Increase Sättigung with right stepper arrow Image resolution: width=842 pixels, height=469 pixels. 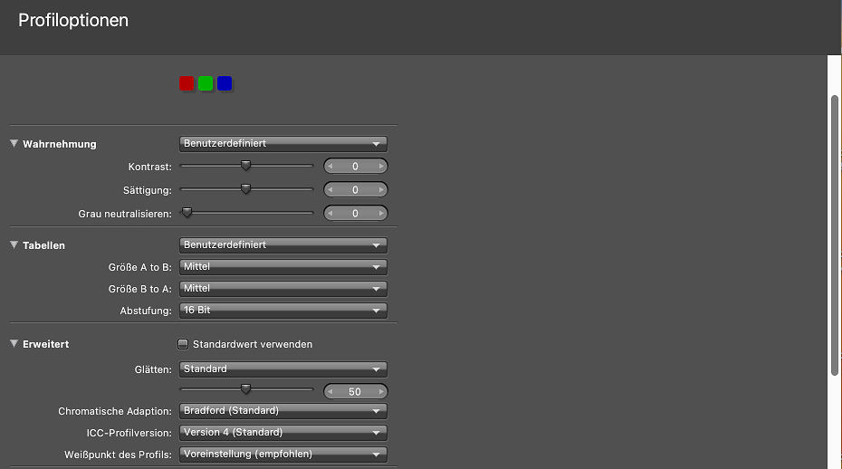(x=381, y=189)
